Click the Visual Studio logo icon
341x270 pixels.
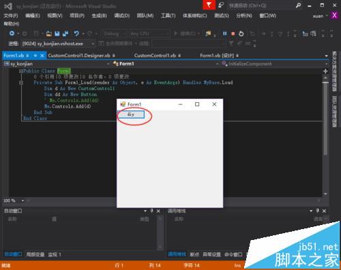[x=8, y=6]
